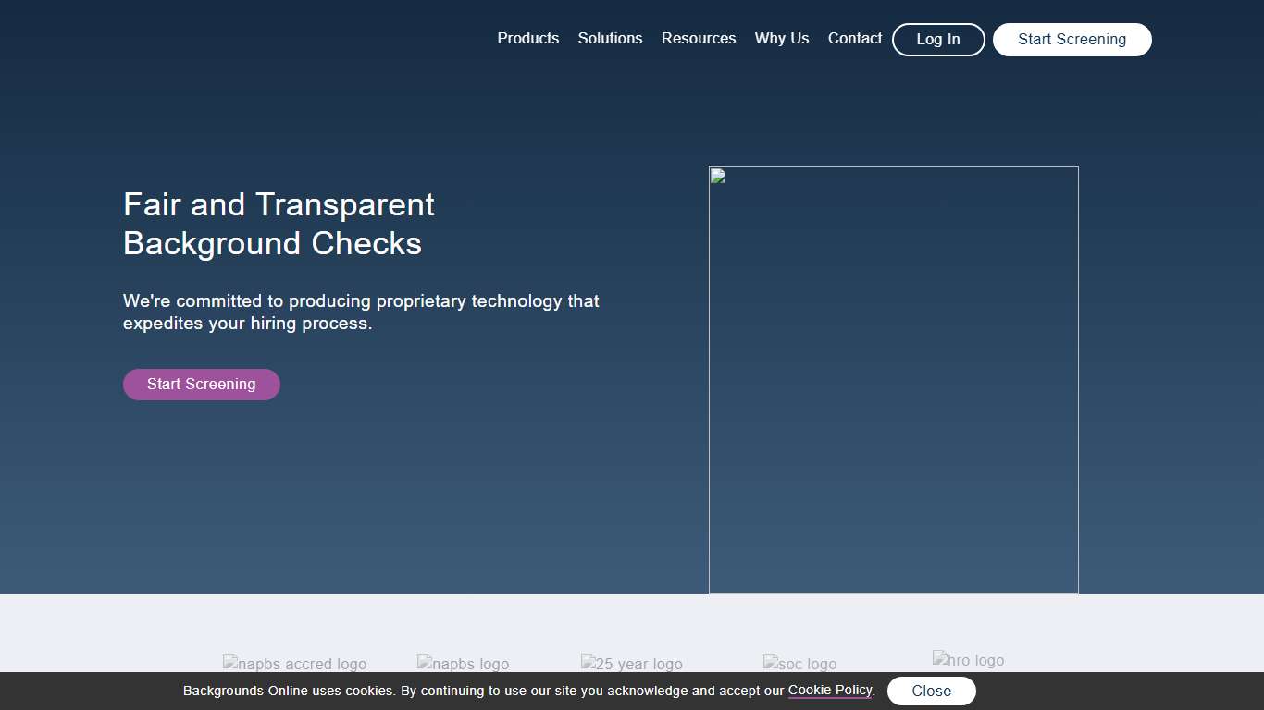
Task: Click the NAPBS logo
Action: 463,664
